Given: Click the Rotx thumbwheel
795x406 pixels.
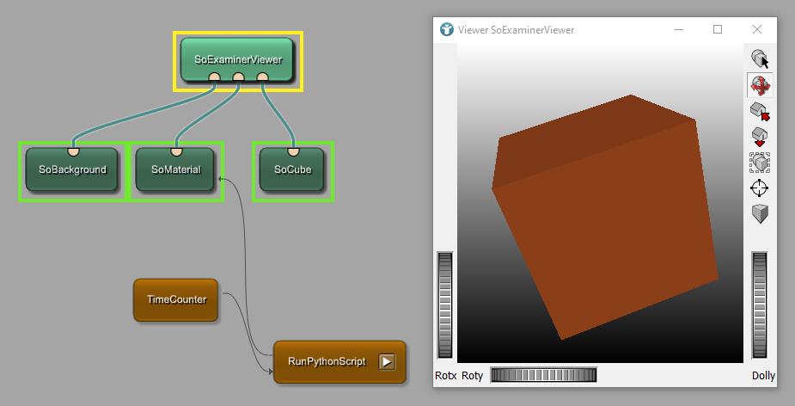Looking at the screenshot, I should [x=445, y=305].
